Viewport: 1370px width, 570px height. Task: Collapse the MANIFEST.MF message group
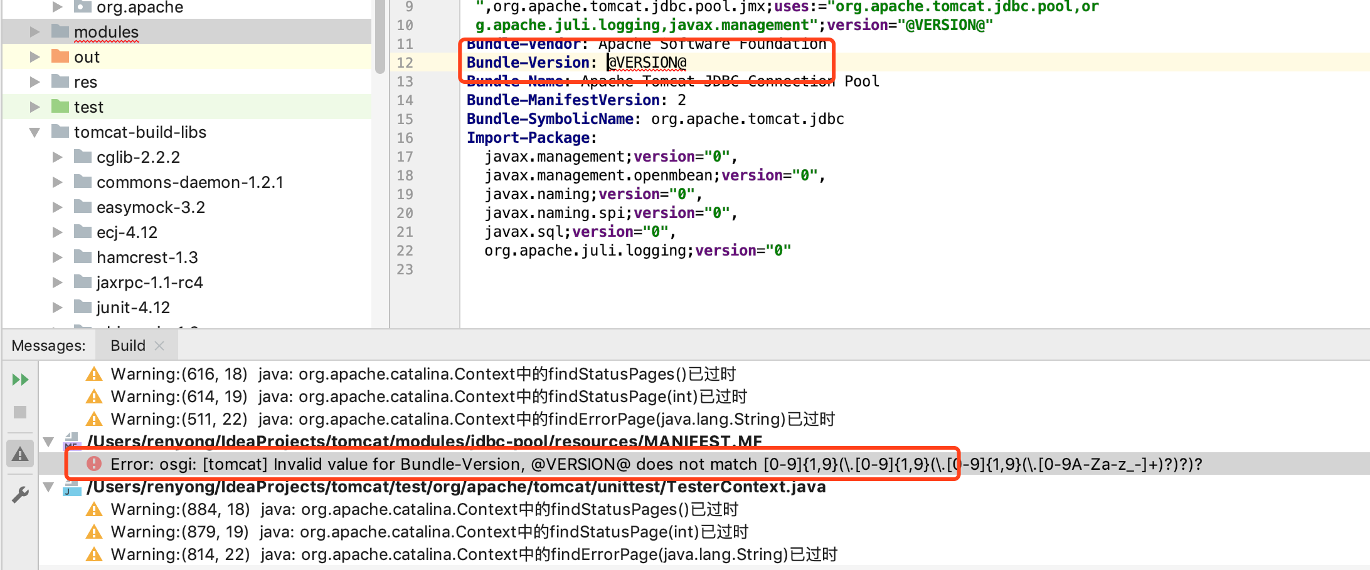48,442
